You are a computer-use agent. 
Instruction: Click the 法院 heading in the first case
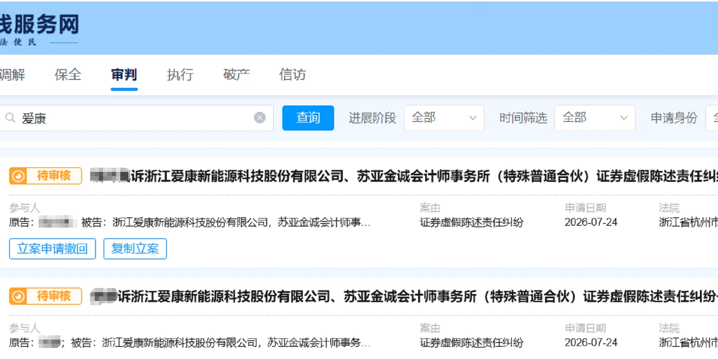(669, 208)
